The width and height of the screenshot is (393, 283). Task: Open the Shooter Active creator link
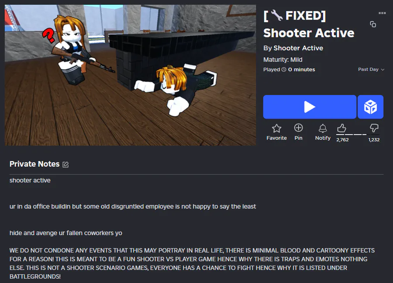point(298,48)
